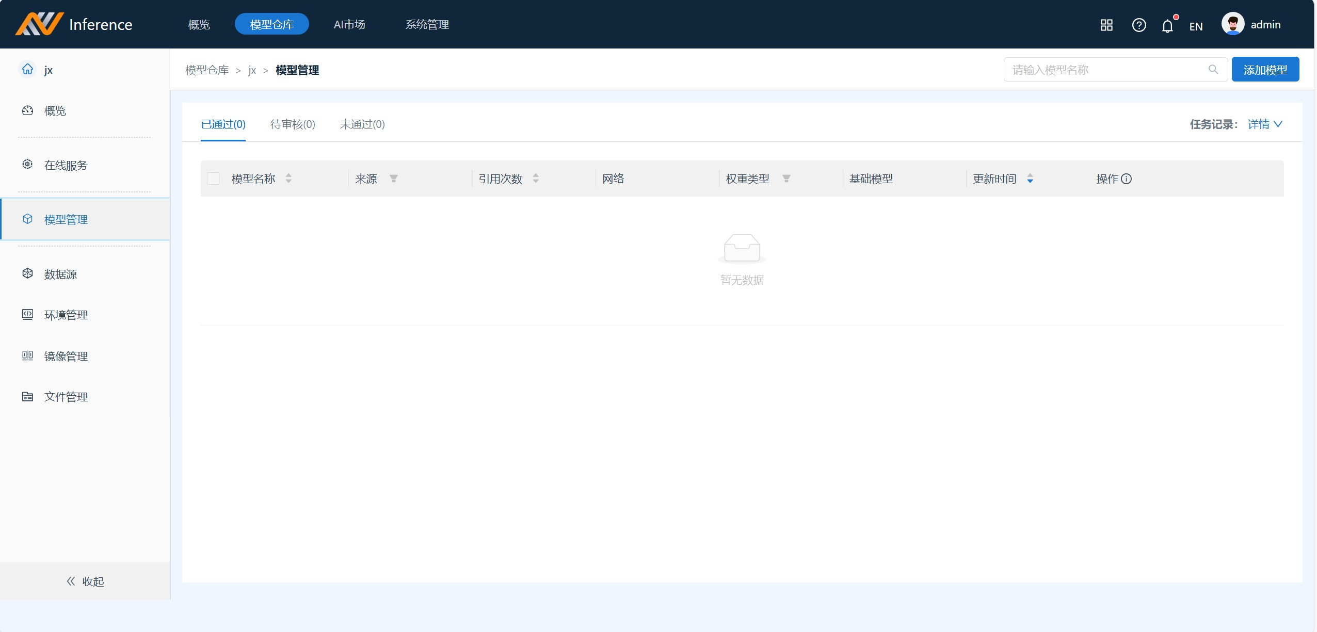
Task: Toggle the select-all checkbox in table header
Action: tap(213, 179)
